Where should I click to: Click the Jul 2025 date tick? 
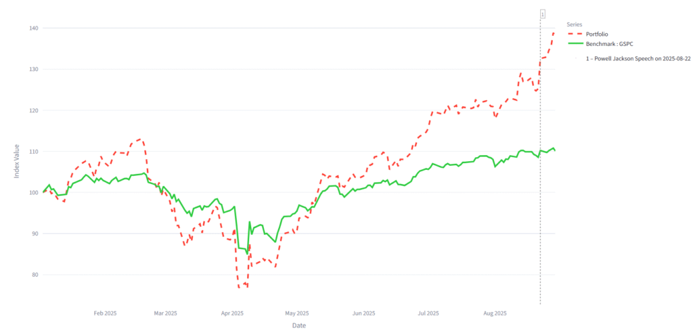point(428,313)
